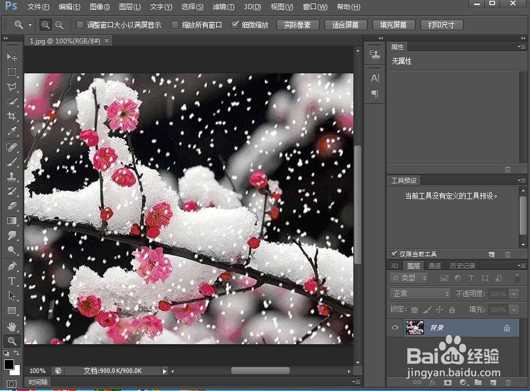Select the Zoom tool in toolbox
The height and width of the screenshot is (391, 530).
[12, 341]
